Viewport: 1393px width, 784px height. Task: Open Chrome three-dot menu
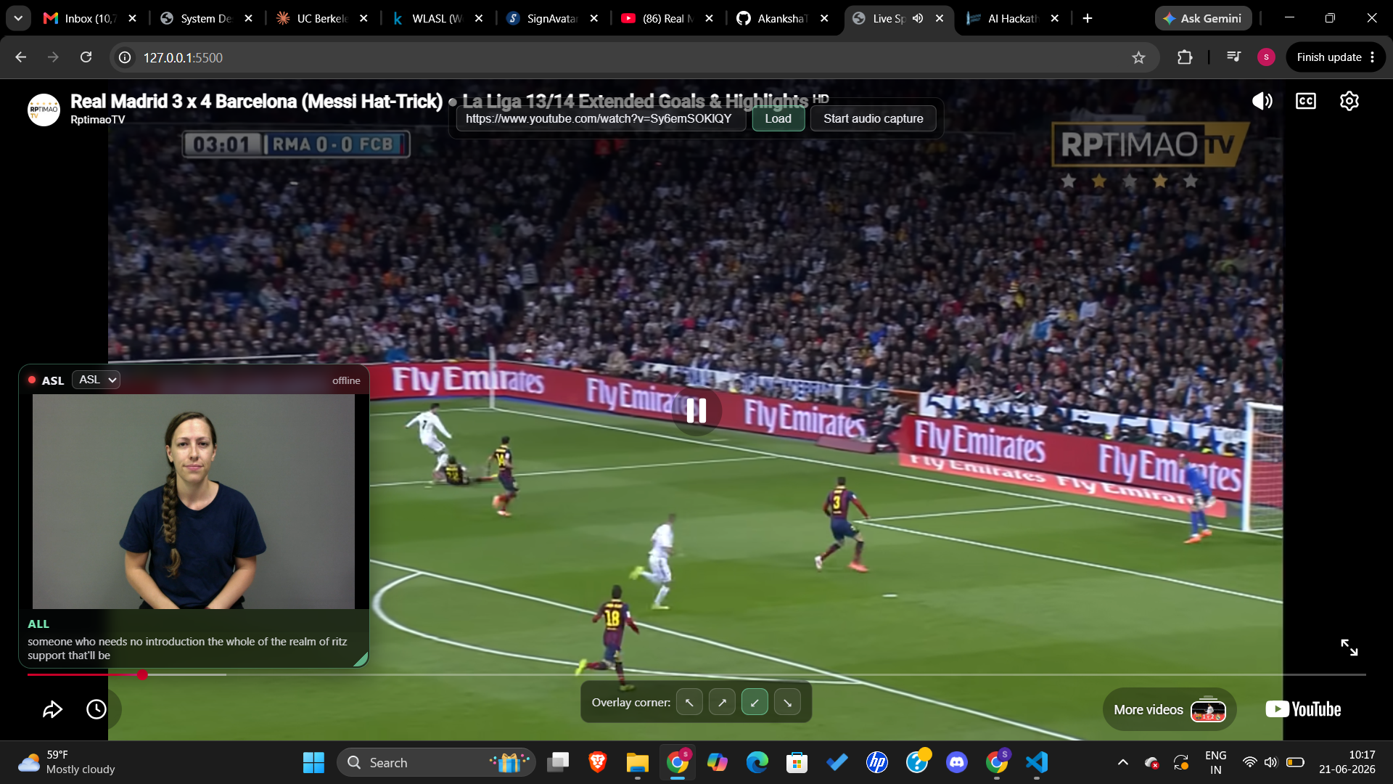coord(1373,57)
